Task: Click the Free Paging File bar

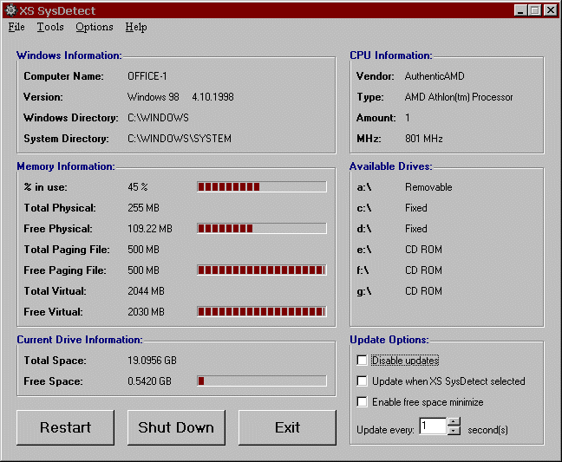Action: click(262, 270)
